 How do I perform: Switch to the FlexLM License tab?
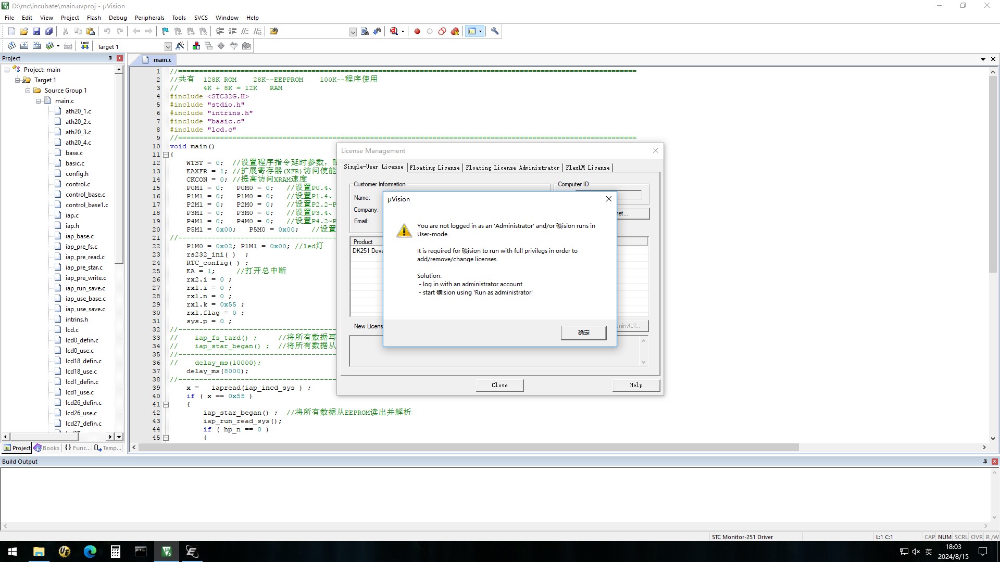pos(587,168)
